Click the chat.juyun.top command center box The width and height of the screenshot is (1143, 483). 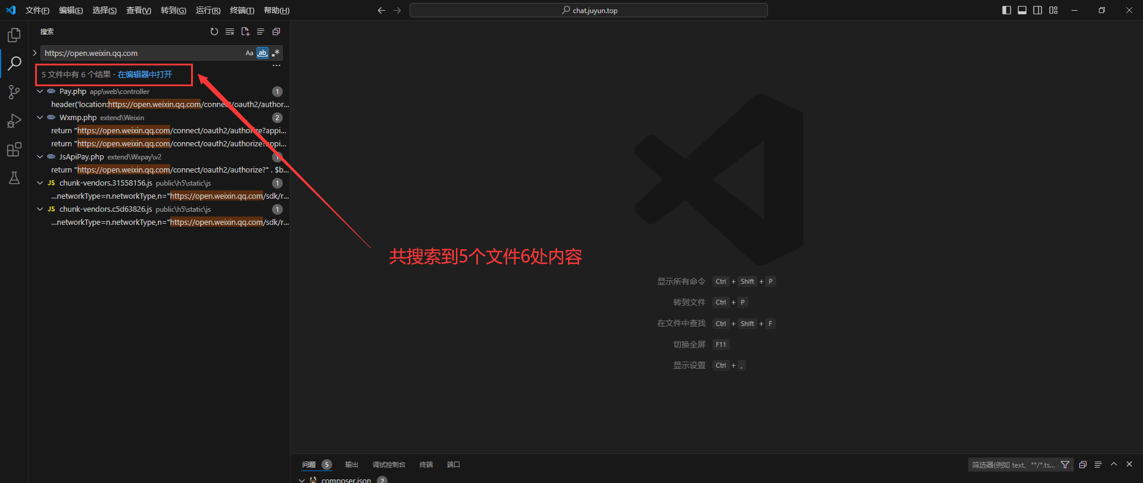589,10
